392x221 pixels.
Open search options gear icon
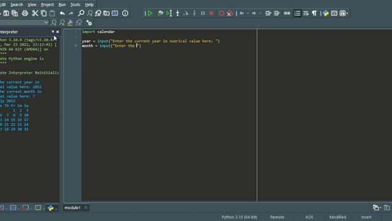click(89, 23)
